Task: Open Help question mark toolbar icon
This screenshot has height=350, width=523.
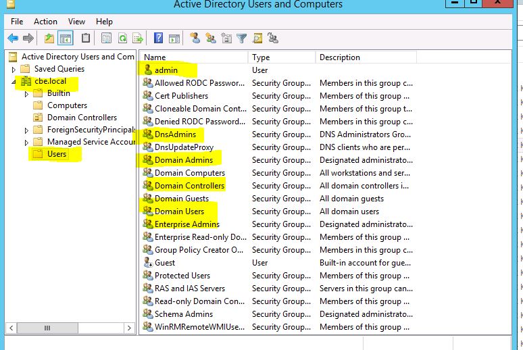Action: pos(158,38)
